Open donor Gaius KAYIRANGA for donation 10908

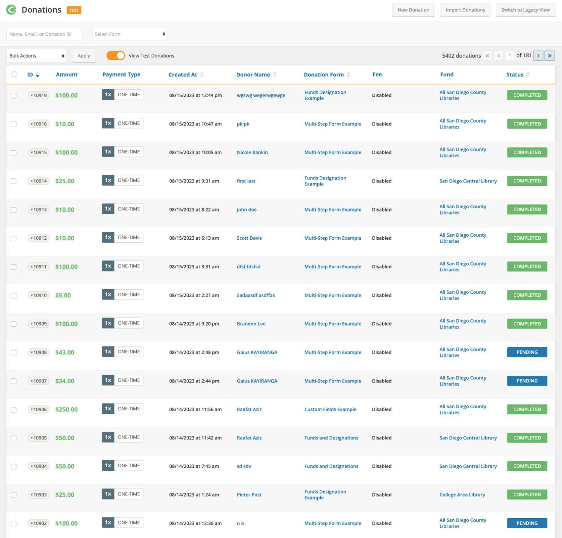point(257,352)
